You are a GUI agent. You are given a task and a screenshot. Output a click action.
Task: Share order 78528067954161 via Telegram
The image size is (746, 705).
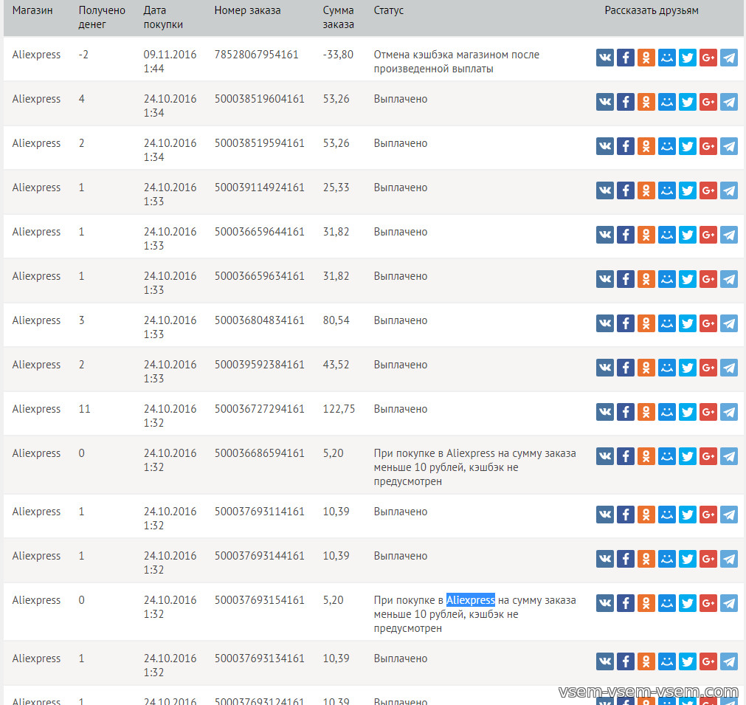click(x=728, y=58)
